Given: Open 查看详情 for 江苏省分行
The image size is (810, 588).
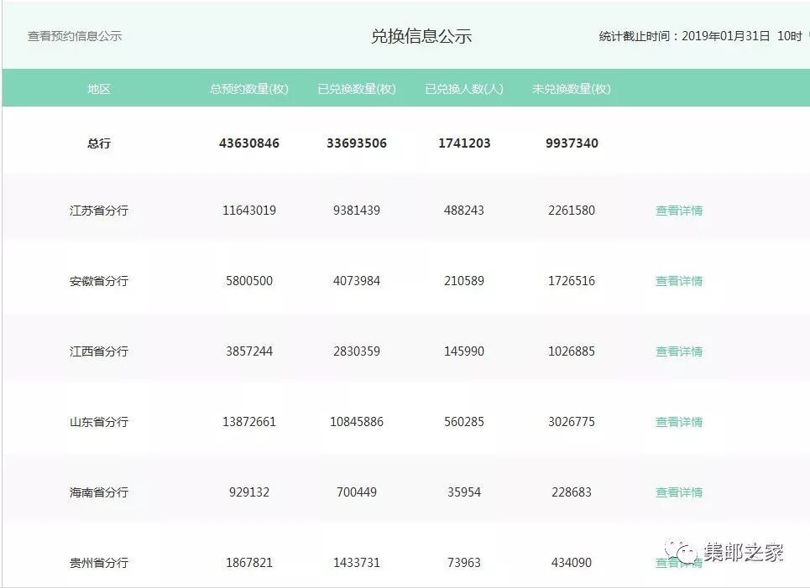Looking at the screenshot, I should 679,211.
